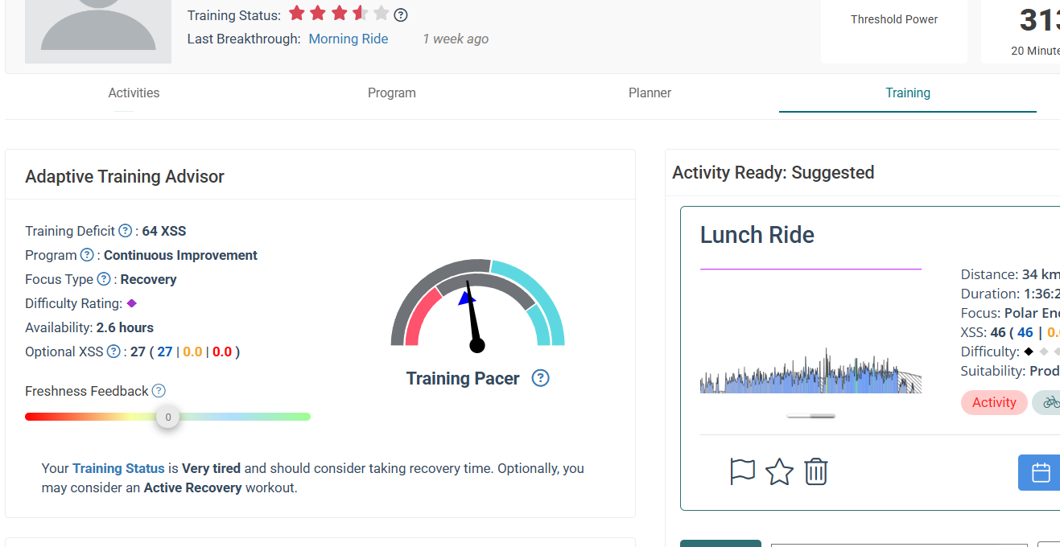1060x547 pixels.
Task: Delete Lunch Ride with the trash icon
Action: [x=816, y=471]
